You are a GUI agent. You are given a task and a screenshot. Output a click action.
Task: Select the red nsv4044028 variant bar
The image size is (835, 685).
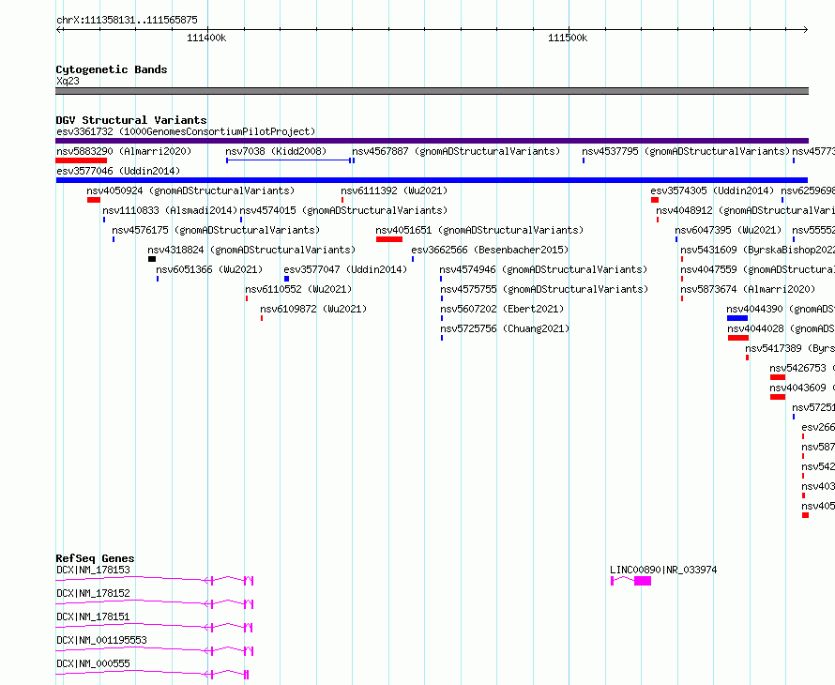point(738,338)
